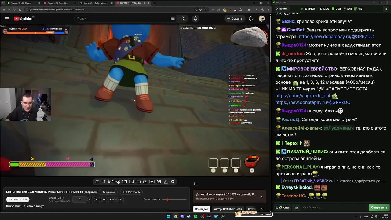Click the browser address bar URL
Viewport: 391px width, 220px height.
coord(57,9)
